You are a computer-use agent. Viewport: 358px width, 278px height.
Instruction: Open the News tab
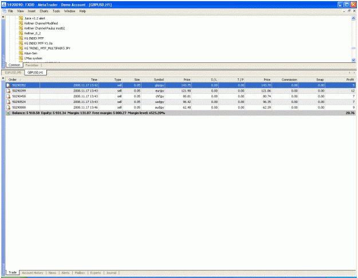[x=52, y=273]
